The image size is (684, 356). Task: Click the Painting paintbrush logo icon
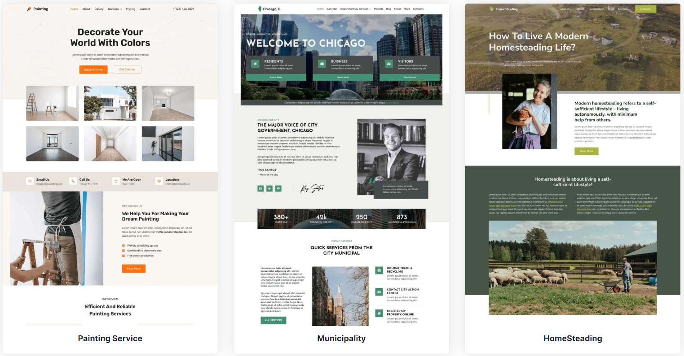coord(29,9)
